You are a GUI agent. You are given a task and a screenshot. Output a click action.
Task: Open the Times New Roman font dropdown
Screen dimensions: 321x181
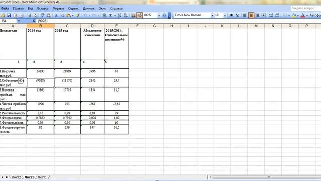coord(212,16)
